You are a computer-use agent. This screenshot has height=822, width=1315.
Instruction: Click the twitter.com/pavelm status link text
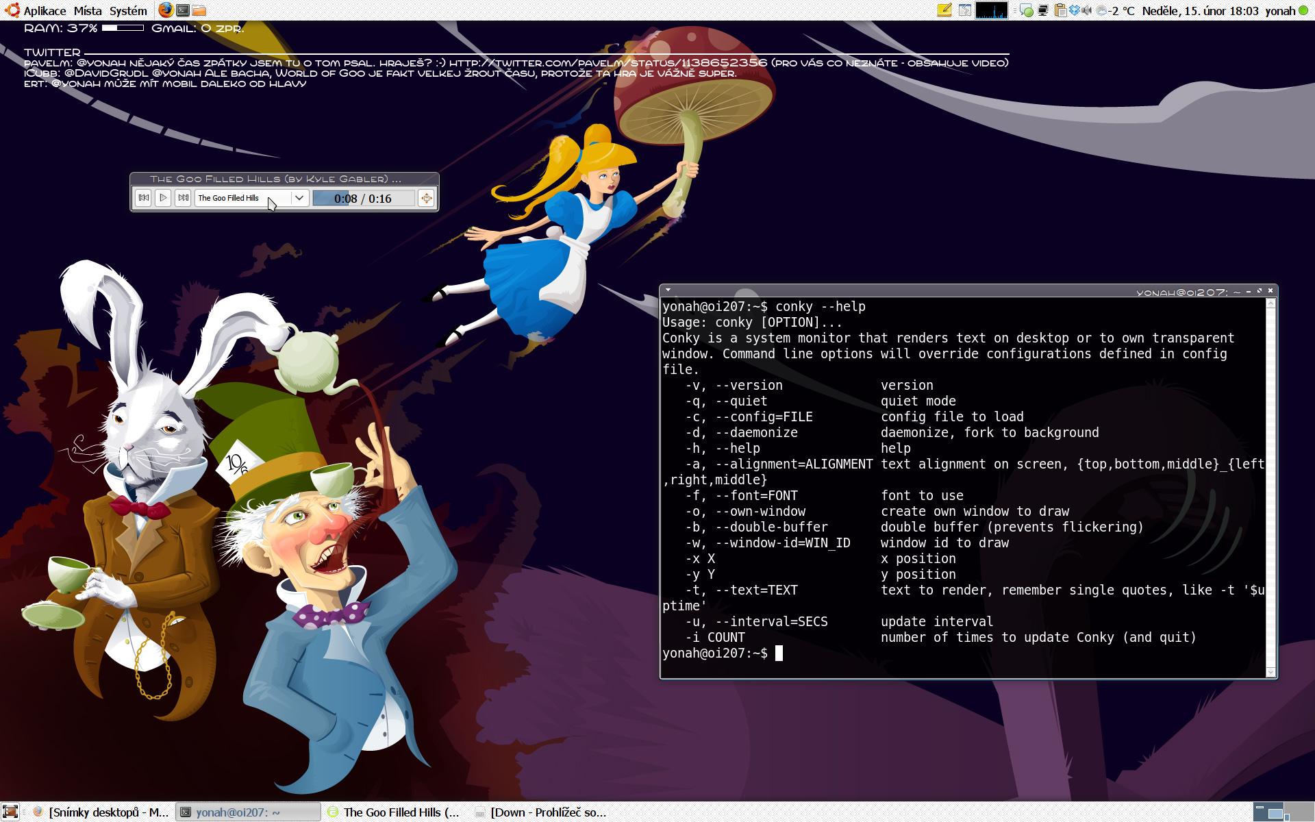[x=608, y=62]
